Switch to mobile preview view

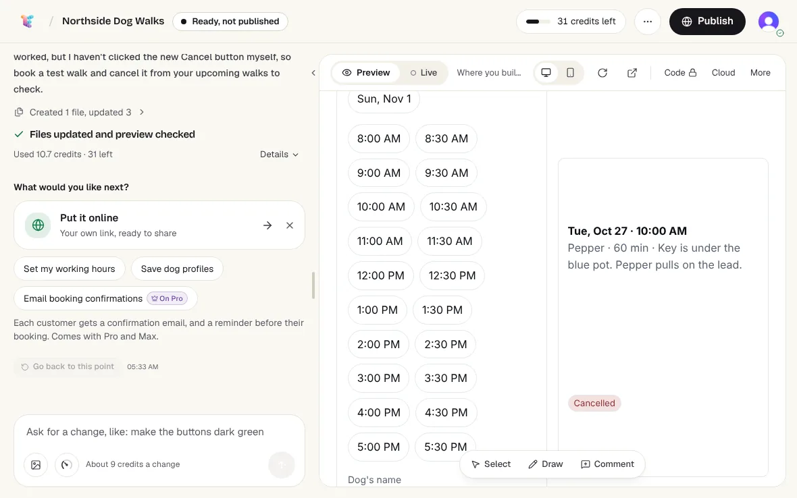click(570, 73)
